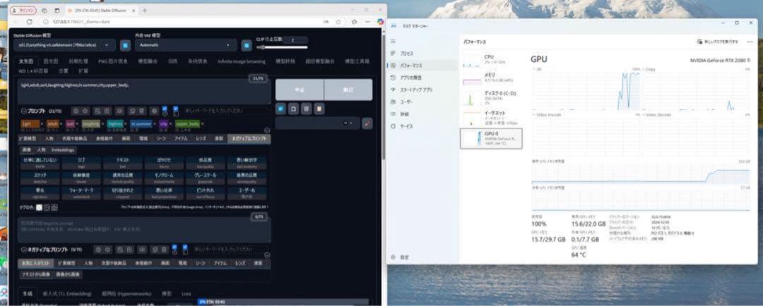The width and height of the screenshot is (763, 306).
Task: Open the Stable Diffusion model dropdown
Action: (x=64, y=45)
